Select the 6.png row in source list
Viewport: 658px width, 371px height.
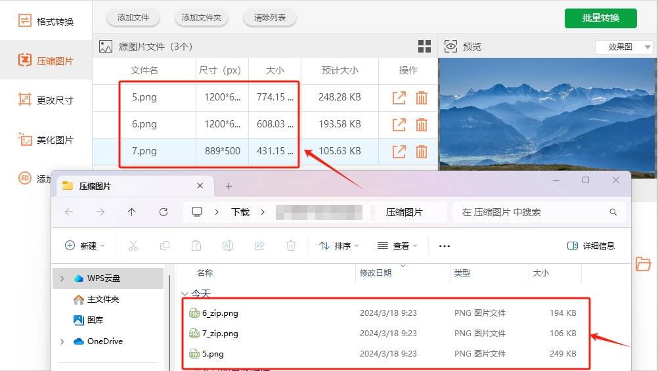point(265,124)
